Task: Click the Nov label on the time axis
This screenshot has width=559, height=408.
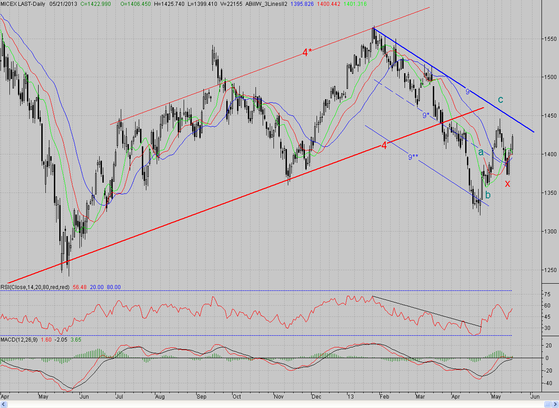Action: [279, 397]
